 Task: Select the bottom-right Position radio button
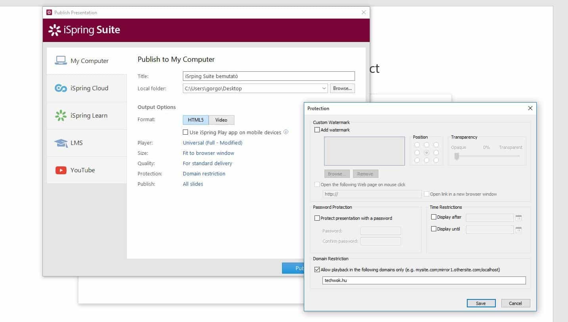click(x=436, y=160)
